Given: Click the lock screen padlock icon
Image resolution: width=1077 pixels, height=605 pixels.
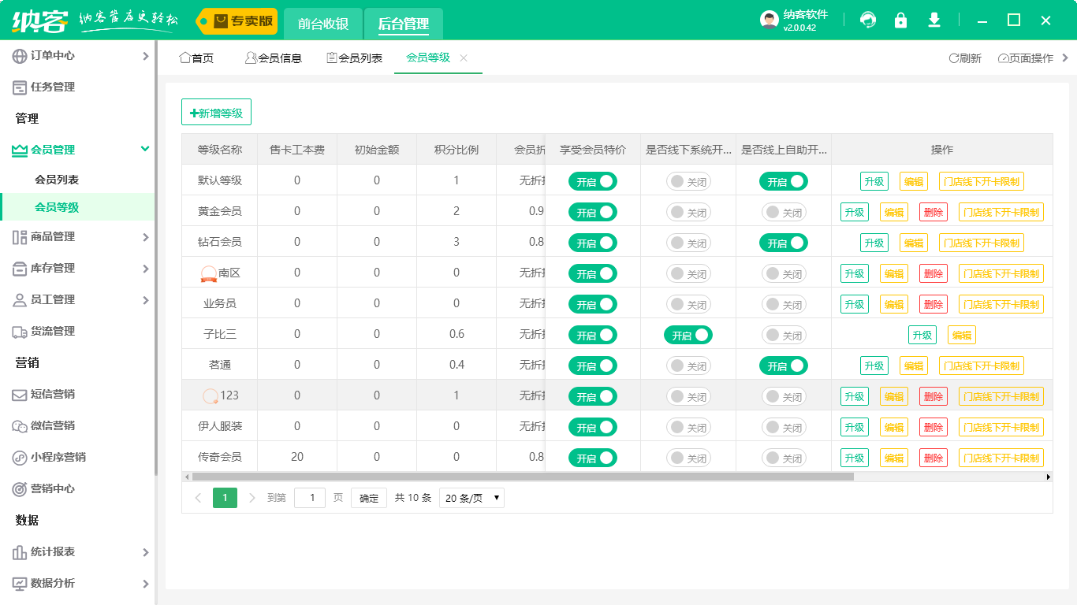Looking at the screenshot, I should coord(900,20).
